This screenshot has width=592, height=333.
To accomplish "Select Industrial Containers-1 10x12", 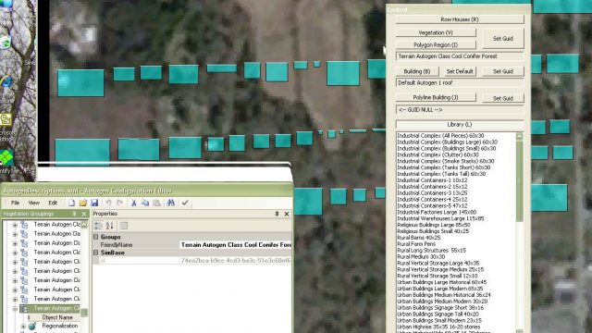I will coord(432,180).
